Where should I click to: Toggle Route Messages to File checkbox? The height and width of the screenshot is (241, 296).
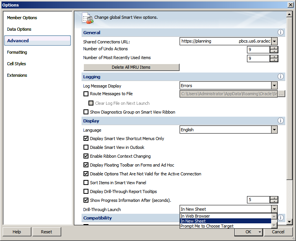[x=86, y=94]
